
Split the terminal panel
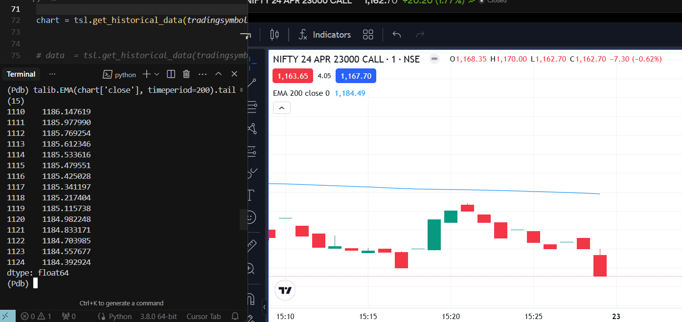pos(171,74)
